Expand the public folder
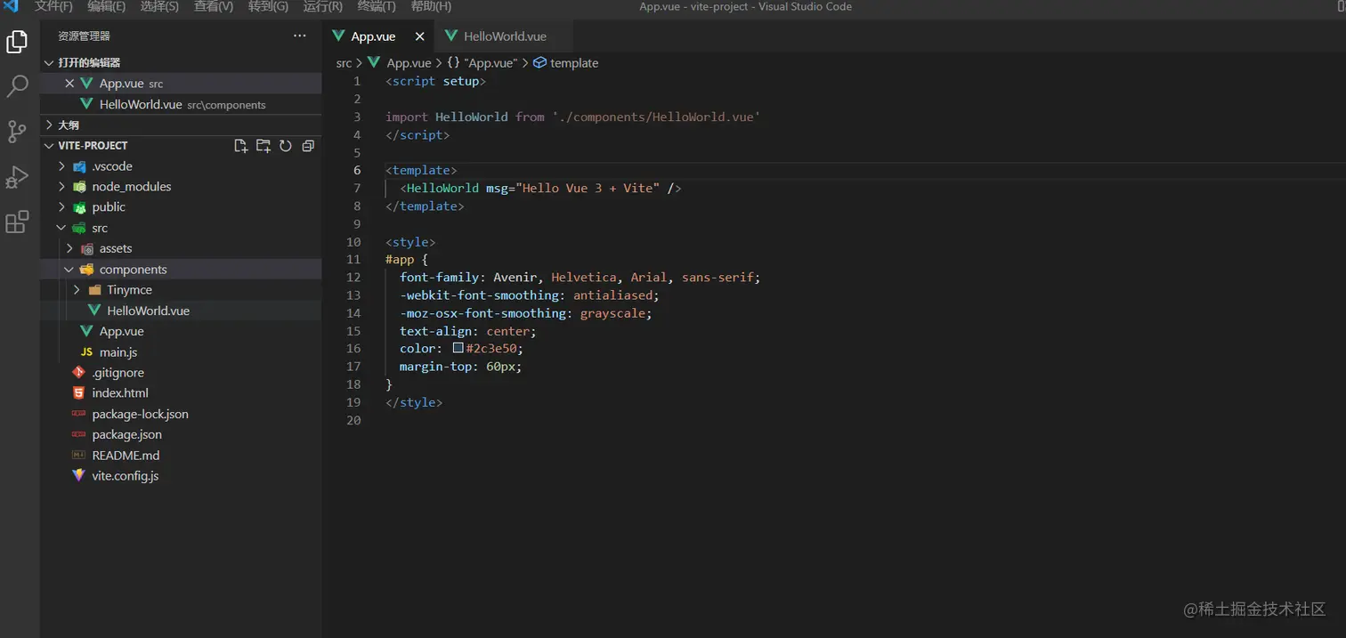This screenshot has width=1346, height=638. [x=61, y=207]
